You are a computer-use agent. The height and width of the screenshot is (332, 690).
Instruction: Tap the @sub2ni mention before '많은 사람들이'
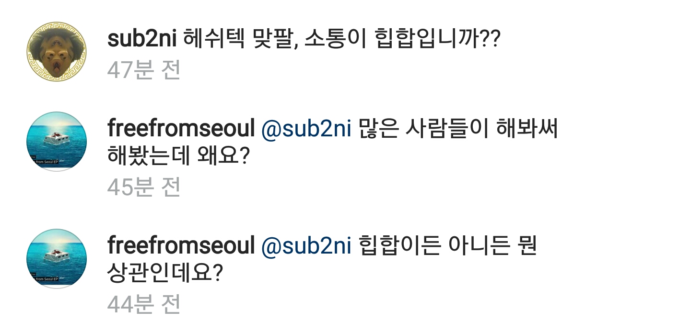(306, 129)
